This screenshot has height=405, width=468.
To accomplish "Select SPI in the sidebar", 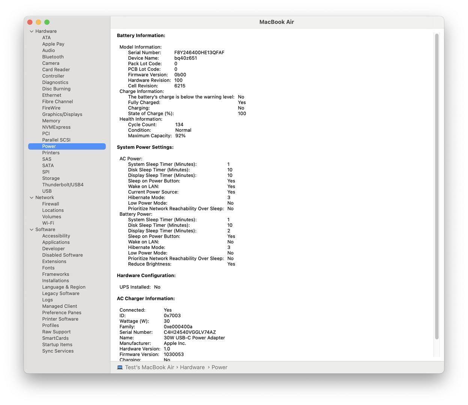I will point(46,172).
